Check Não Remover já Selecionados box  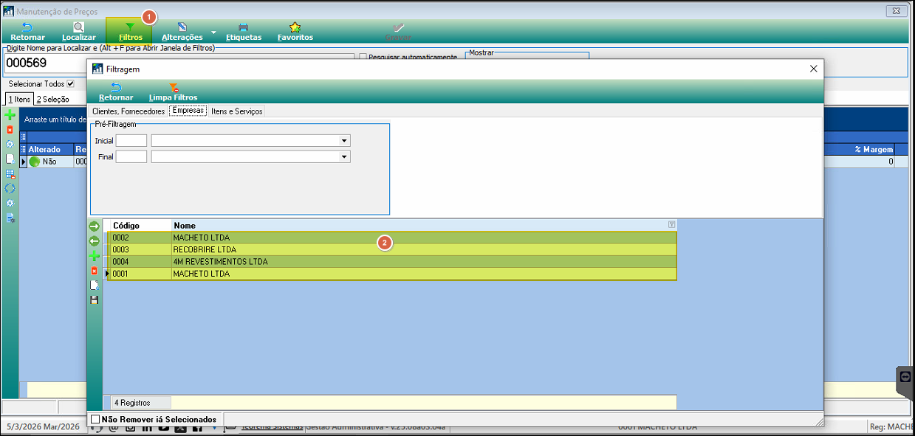95,419
